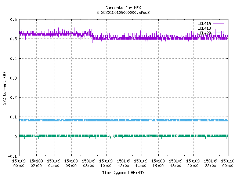This screenshot has width=235, height=176.
Task: Click the green LCL41B trace near 16:00
Action: tap(158, 136)
